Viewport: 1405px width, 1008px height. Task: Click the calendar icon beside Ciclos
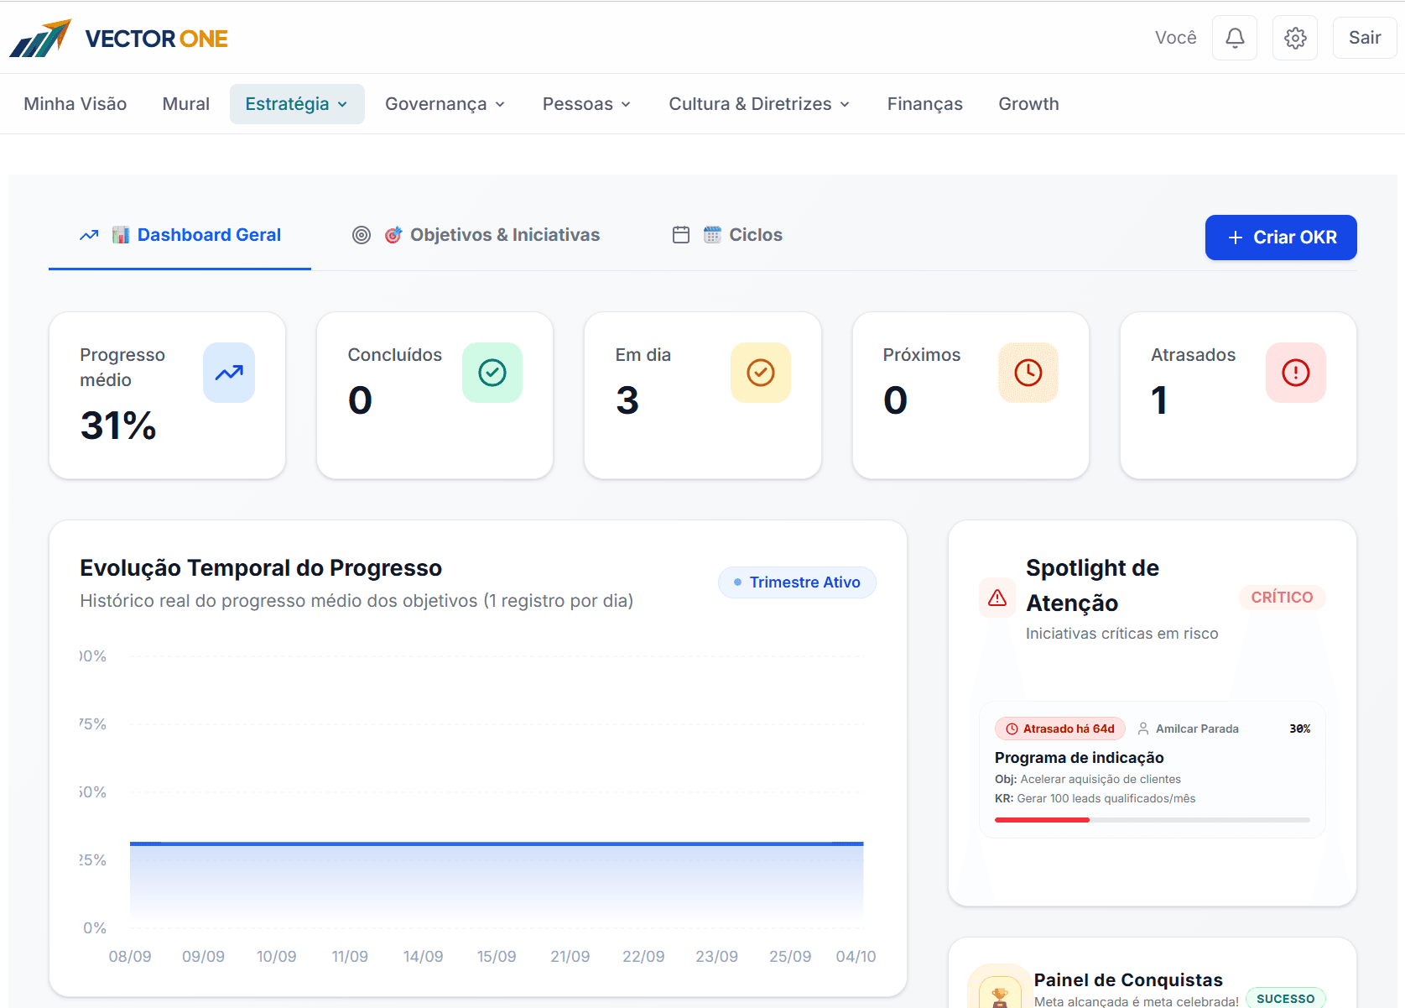coord(681,235)
